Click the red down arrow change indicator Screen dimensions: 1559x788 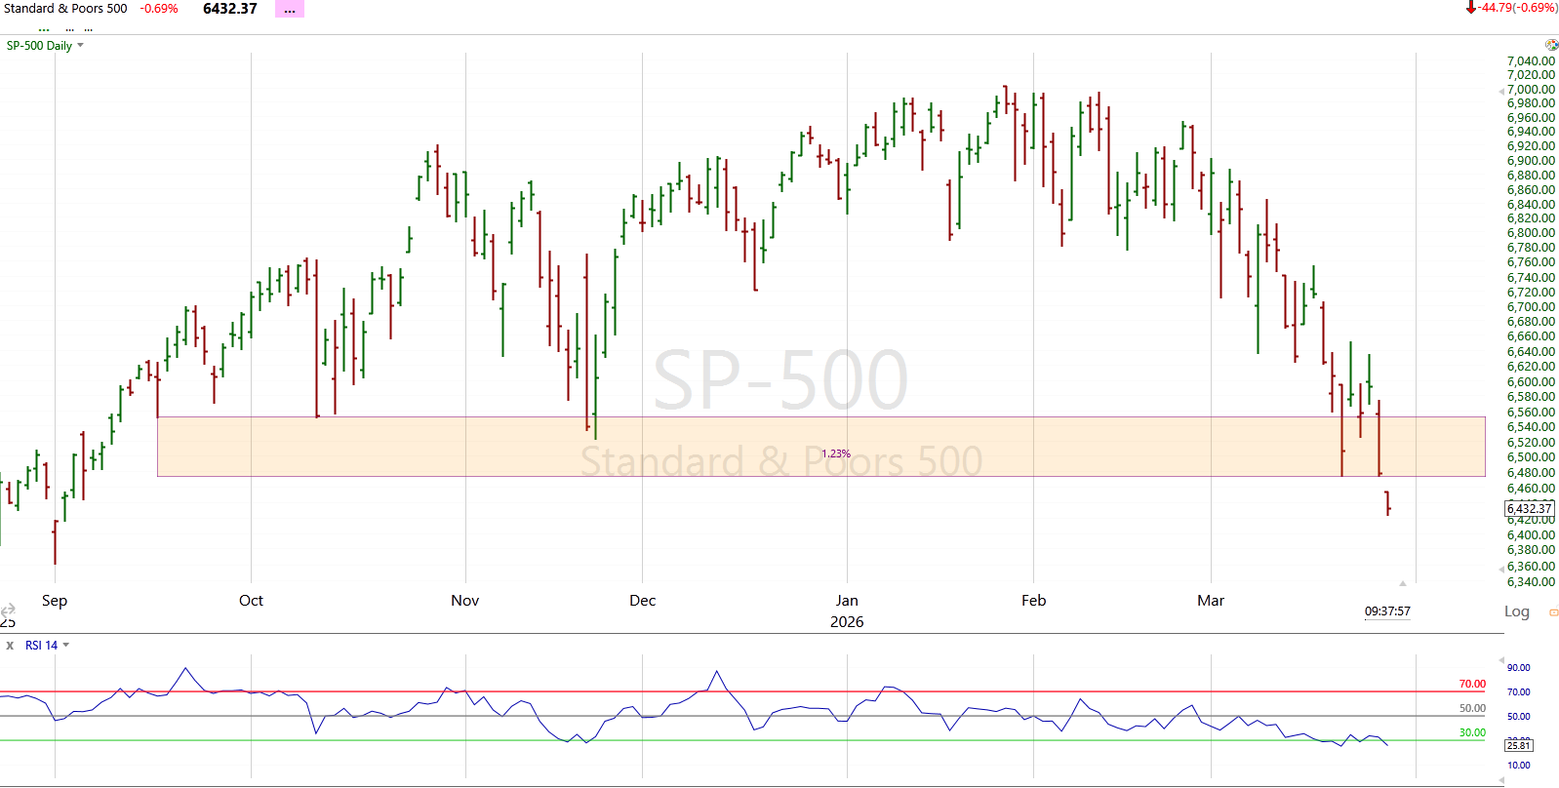[x=1471, y=8]
